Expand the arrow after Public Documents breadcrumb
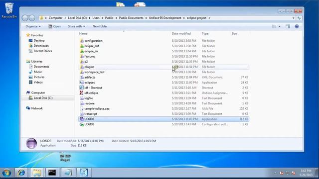The height and width of the screenshot is (179, 319). 146,18
